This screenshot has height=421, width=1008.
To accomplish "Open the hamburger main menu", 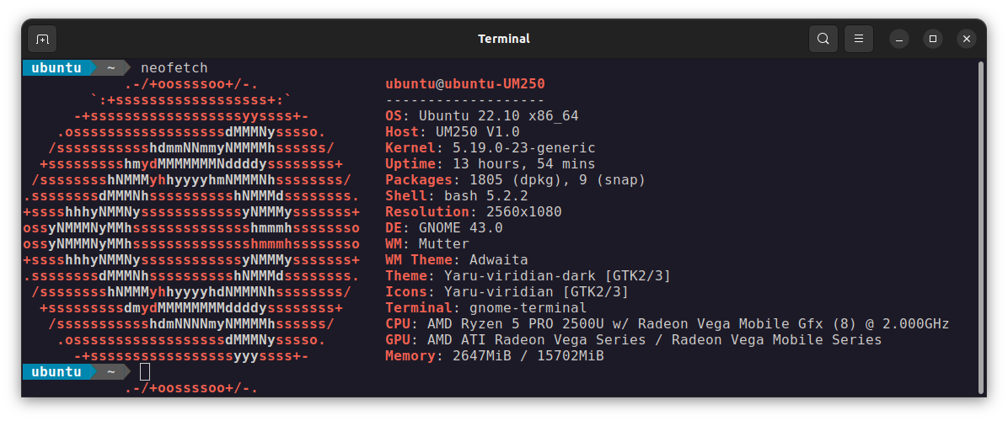I will point(858,39).
